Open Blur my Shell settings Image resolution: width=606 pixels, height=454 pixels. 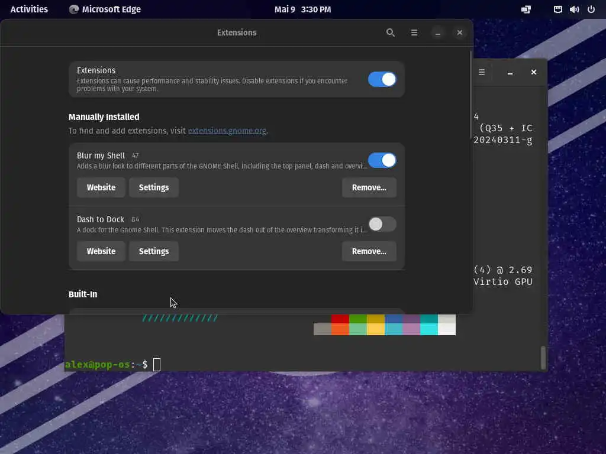click(154, 187)
